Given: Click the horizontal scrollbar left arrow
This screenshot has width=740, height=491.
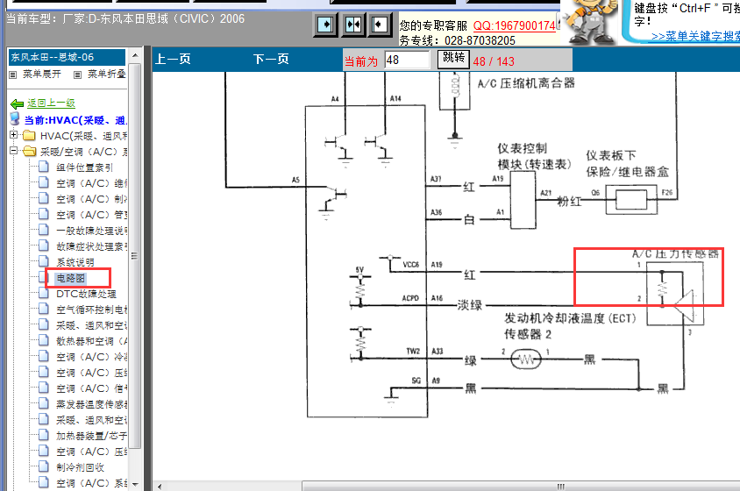Looking at the screenshot, I should point(160,487).
